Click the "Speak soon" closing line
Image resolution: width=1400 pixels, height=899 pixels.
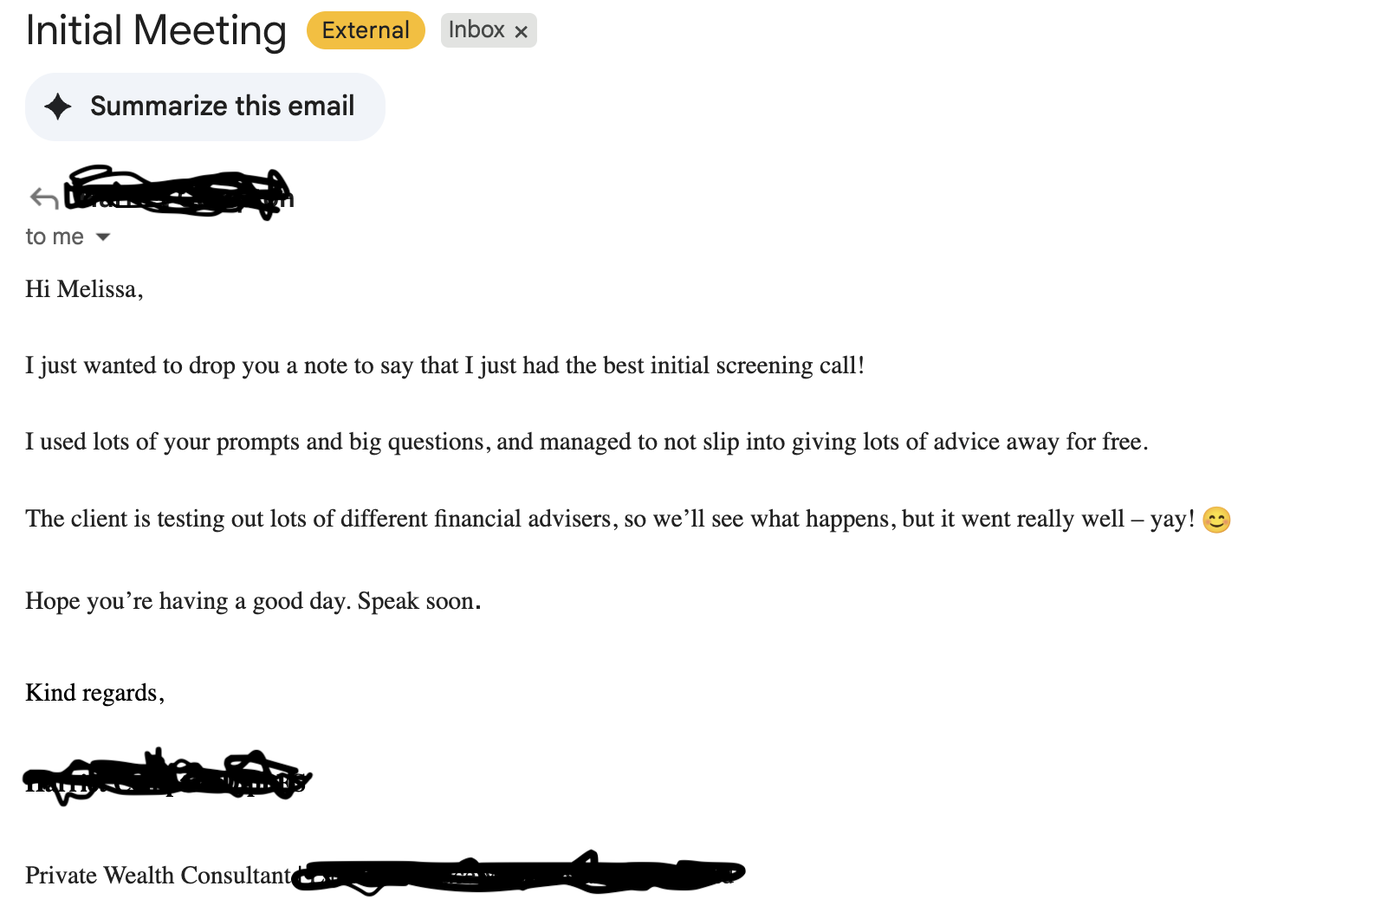coord(252,601)
